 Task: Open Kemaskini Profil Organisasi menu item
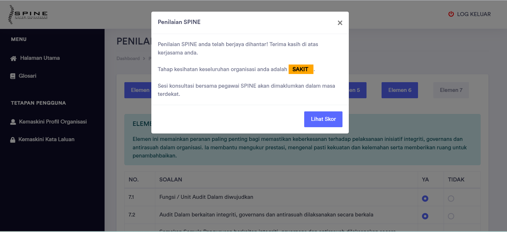coord(53,122)
